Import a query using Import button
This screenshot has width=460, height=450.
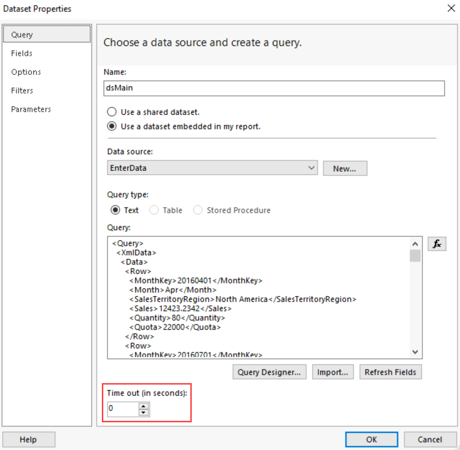333,372
